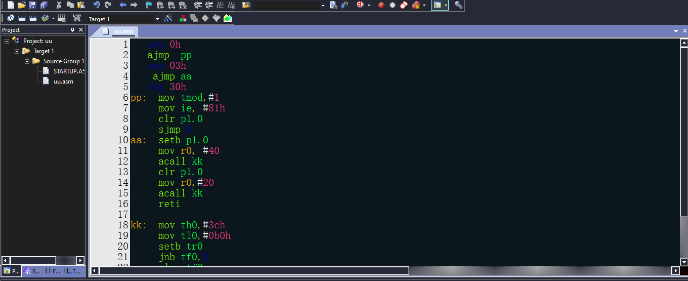Kill all breakpoints icon
This screenshot has height=281, width=688.
(x=415, y=5)
